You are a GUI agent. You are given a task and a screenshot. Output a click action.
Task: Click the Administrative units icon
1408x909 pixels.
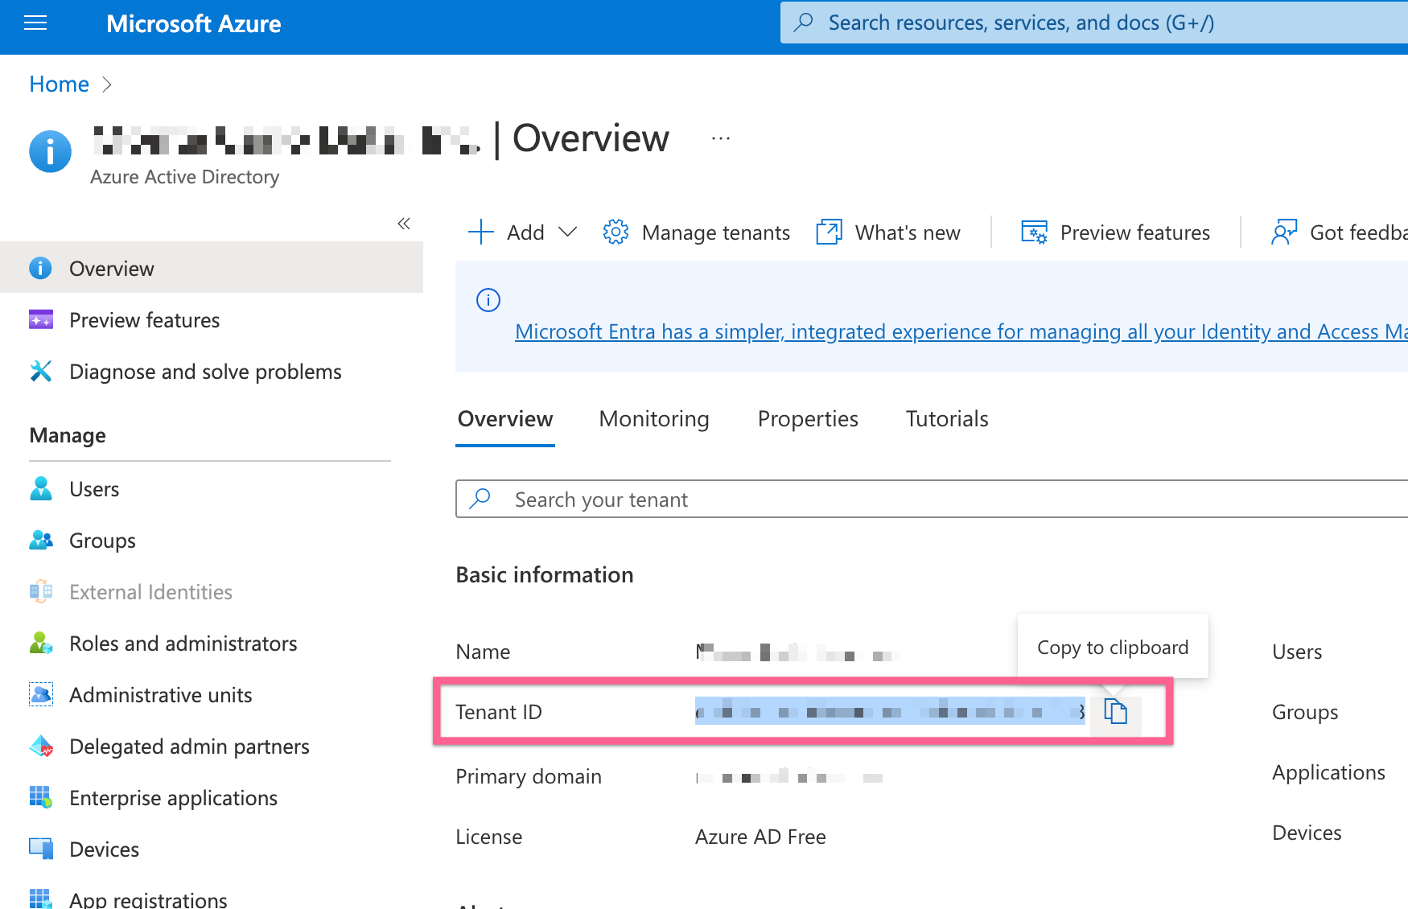click(41, 694)
